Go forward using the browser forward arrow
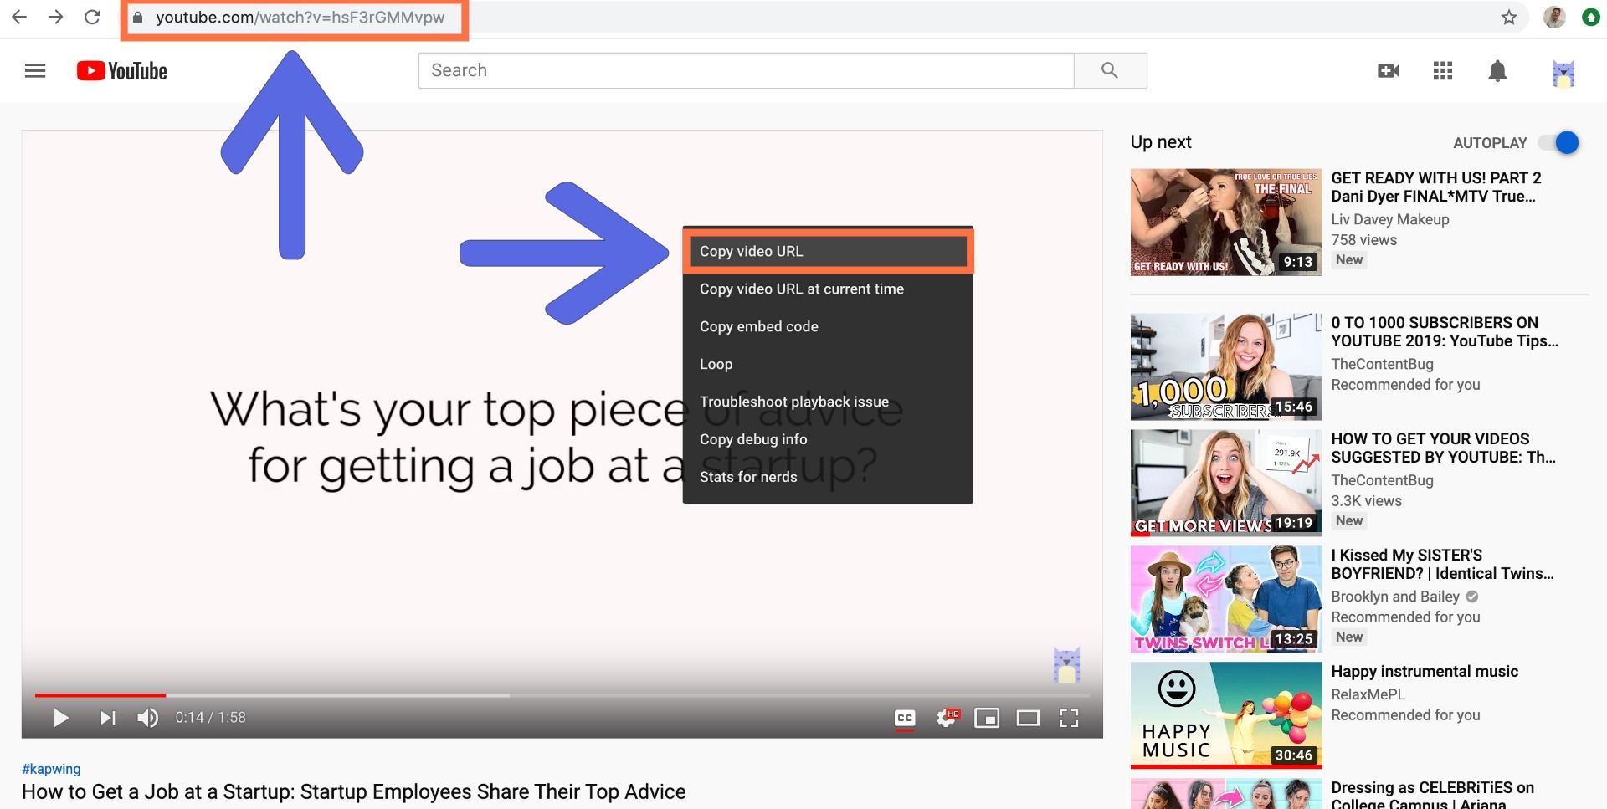The height and width of the screenshot is (809, 1607). 56,17
